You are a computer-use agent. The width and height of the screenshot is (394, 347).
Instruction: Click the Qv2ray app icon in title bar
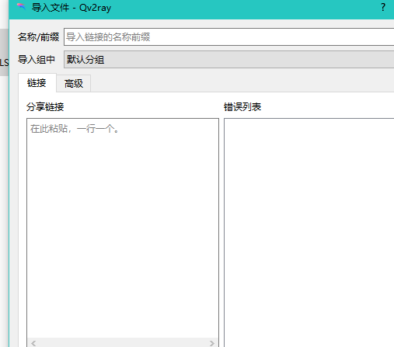pos(22,7)
